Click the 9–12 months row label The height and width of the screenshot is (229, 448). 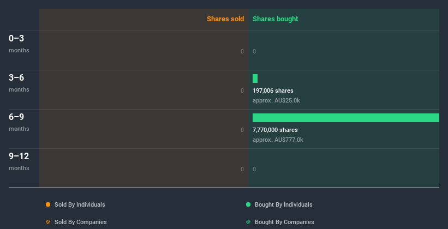tap(19, 161)
